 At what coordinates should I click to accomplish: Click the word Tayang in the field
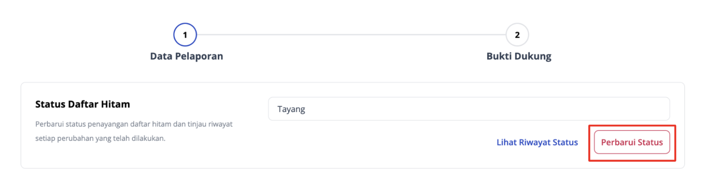[x=291, y=109]
